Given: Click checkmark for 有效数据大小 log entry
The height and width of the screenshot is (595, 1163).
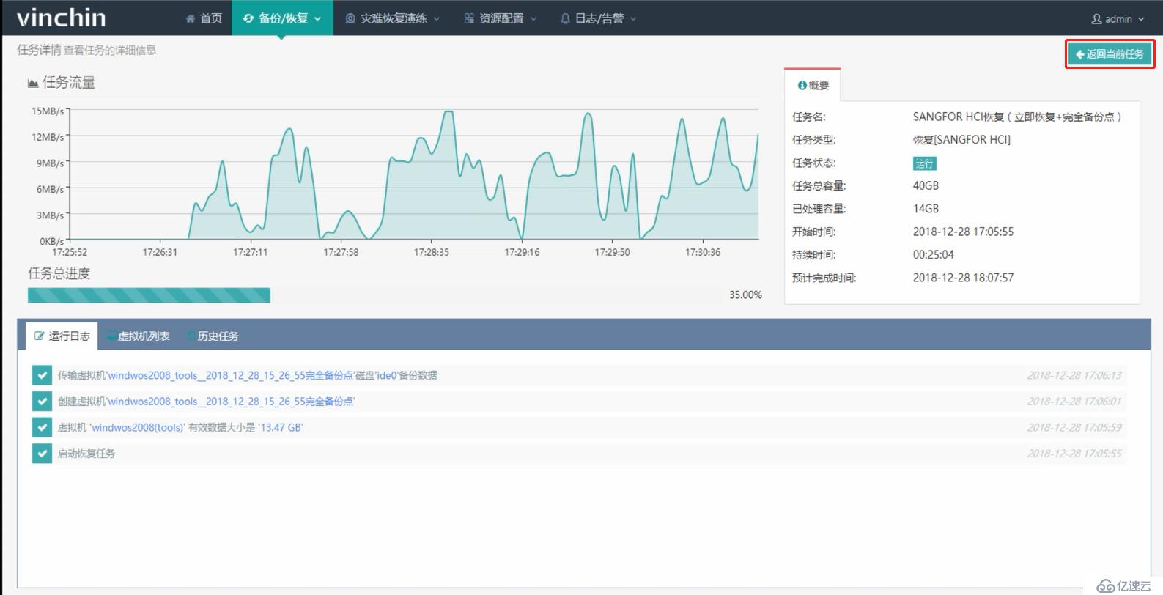Looking at the screenshot, I should coord(42,427).
